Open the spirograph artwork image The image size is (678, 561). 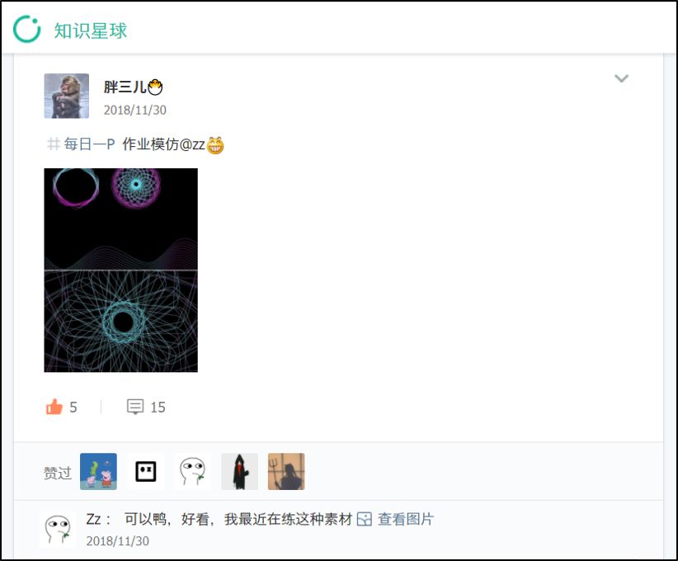pos(121,270)
